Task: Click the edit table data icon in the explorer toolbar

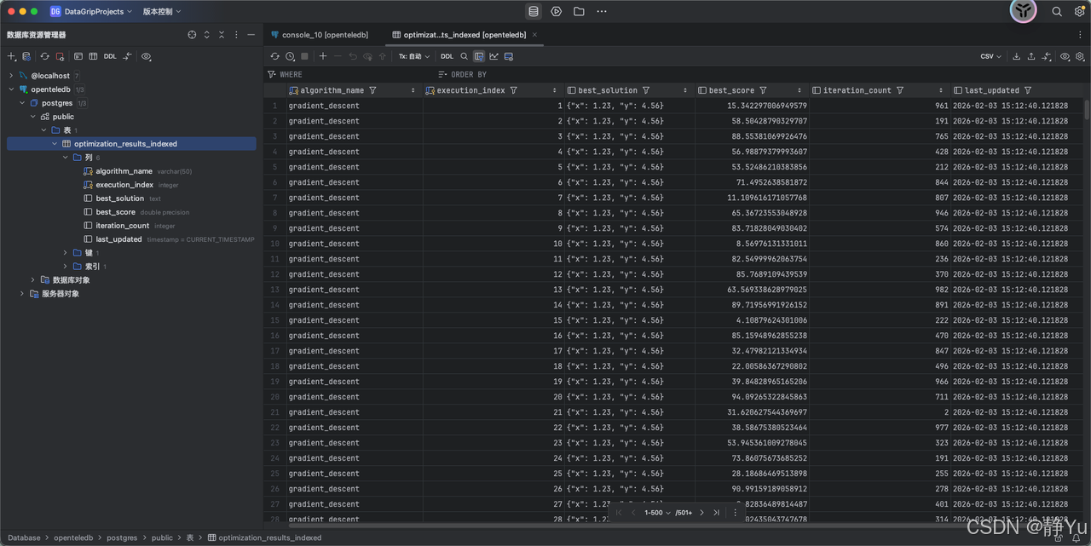Action: [93, 56]
